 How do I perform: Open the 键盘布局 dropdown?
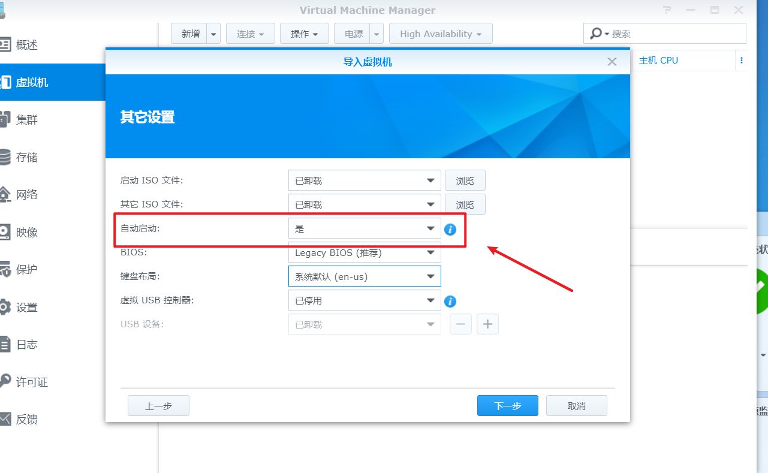(x=365, y=276)
